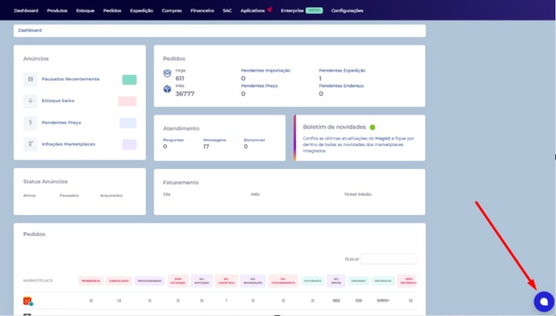Click the Ativos label in Status Anúncios
This screenshot has height=316, width=556.
[29, 196]
